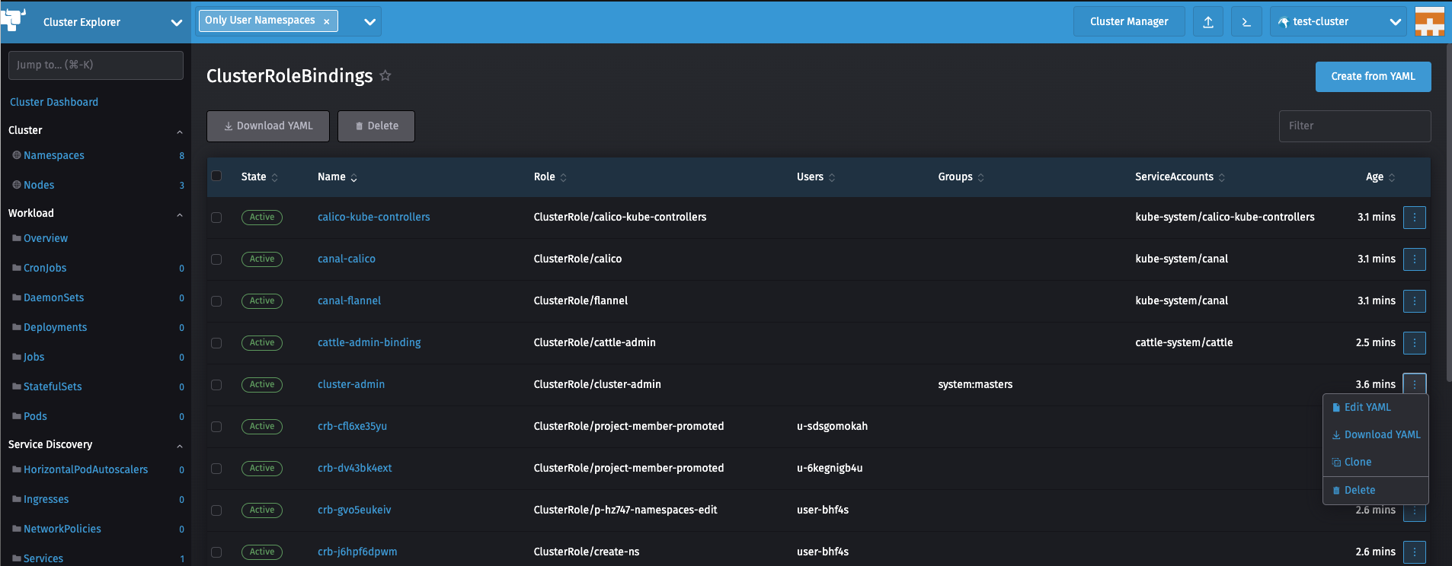Screen dimensions: 1452x566
Task: Open the test-cluster selector dropdown
Action: click(1394, 22)
